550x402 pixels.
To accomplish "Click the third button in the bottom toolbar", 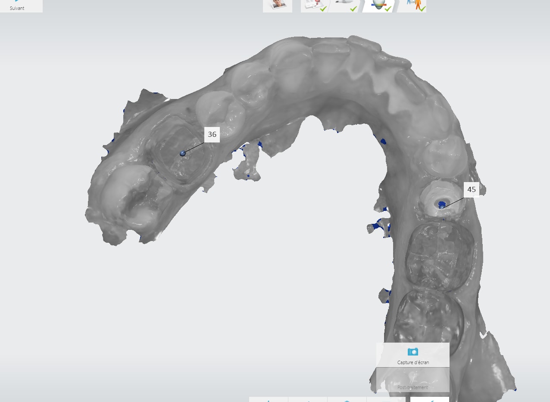I will click(x=347, y=399).
